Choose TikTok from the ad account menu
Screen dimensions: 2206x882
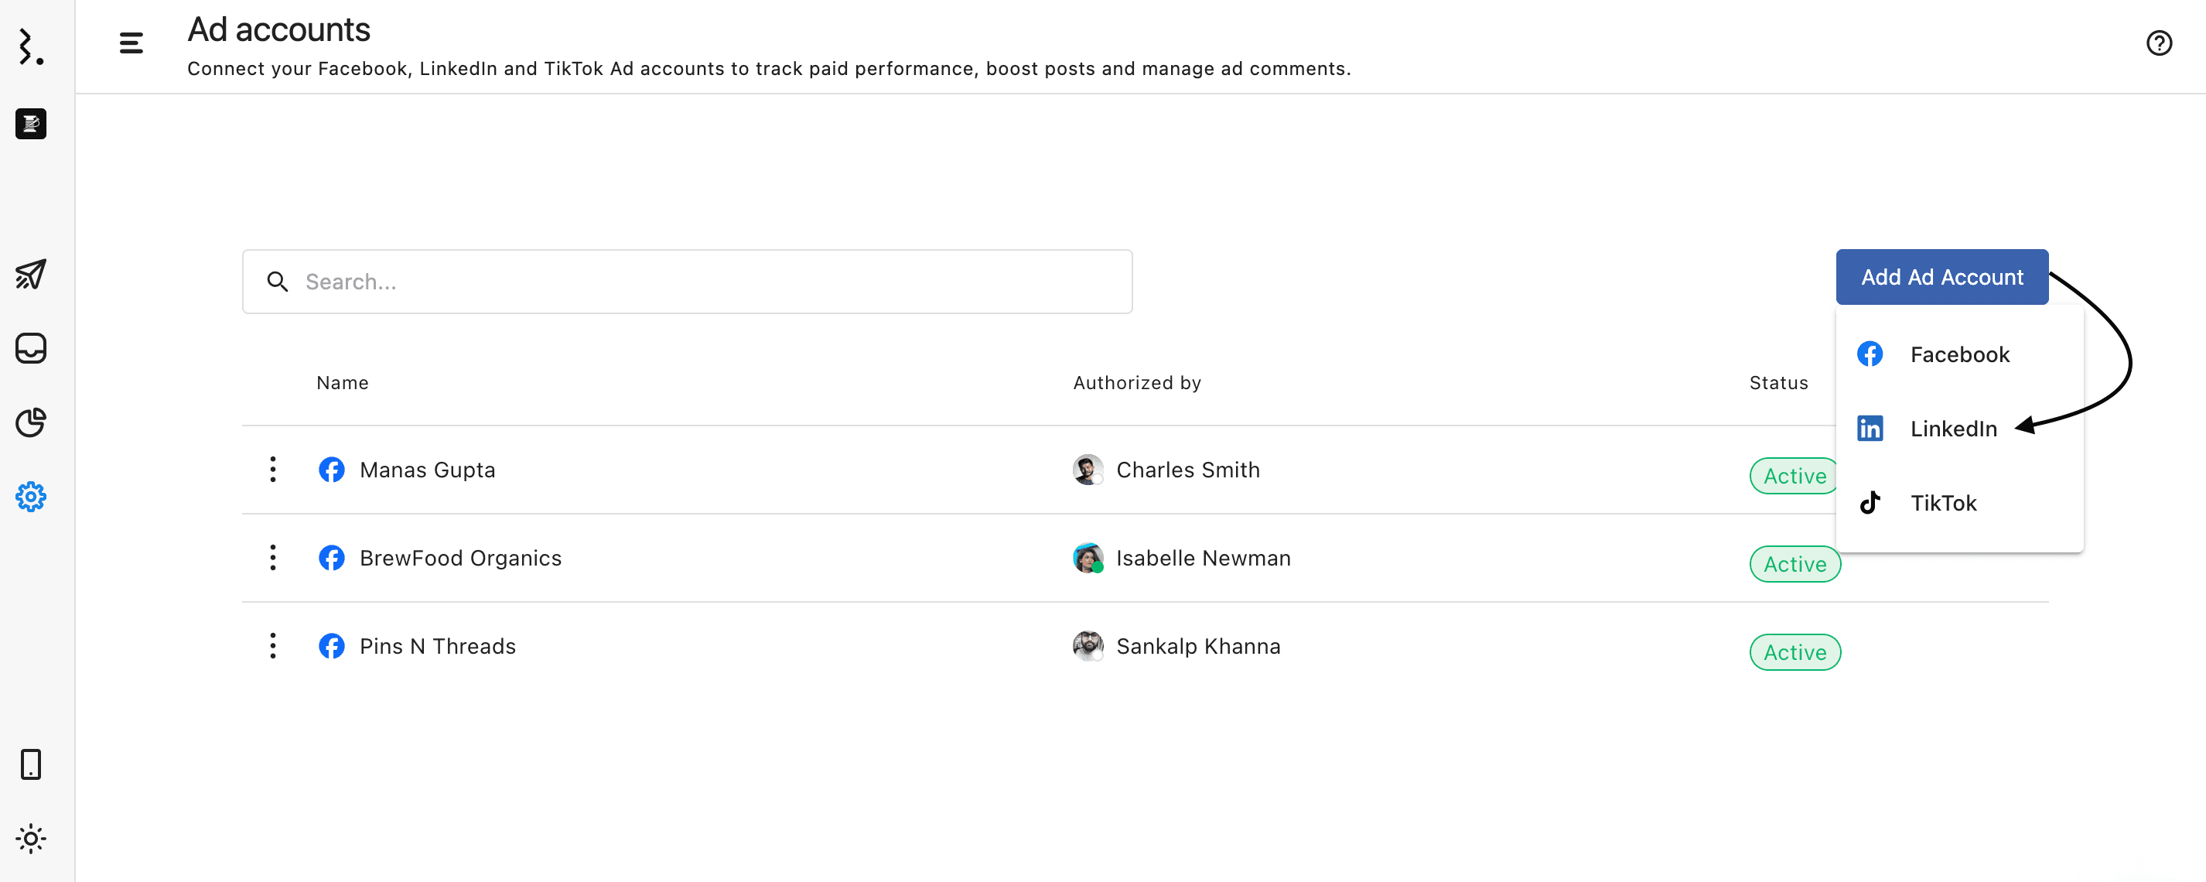coord(1942,503)
